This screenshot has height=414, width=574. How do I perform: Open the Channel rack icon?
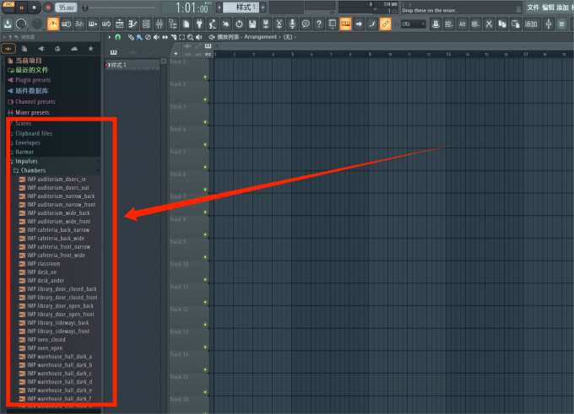[x=146, y=24]
